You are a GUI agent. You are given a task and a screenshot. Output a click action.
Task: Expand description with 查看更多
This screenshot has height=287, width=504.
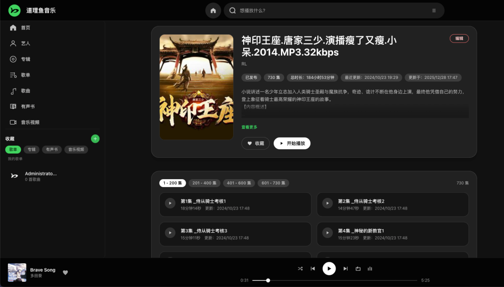point(249,127)
